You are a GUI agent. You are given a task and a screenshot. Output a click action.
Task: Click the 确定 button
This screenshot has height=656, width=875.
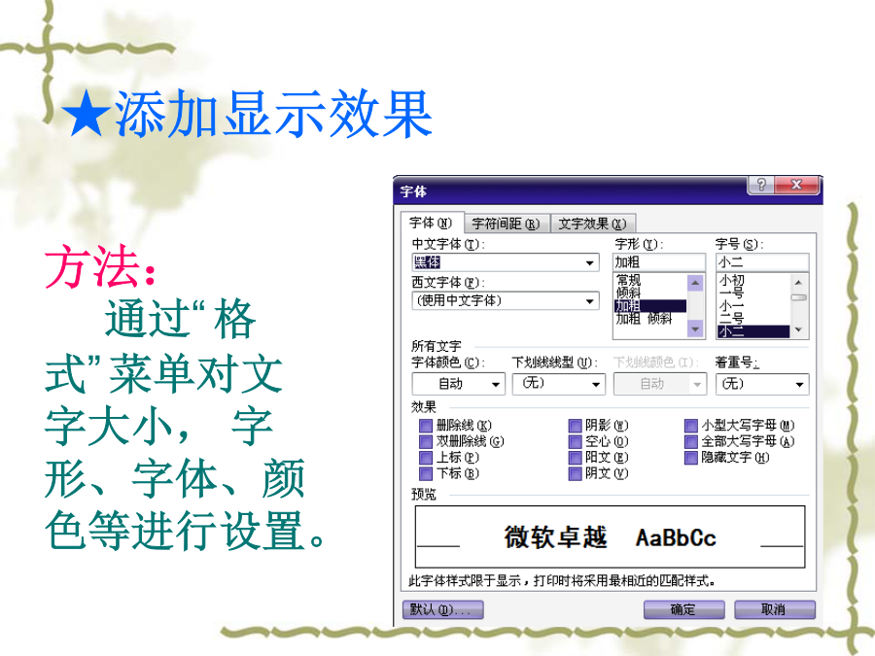tap(684, 609)
